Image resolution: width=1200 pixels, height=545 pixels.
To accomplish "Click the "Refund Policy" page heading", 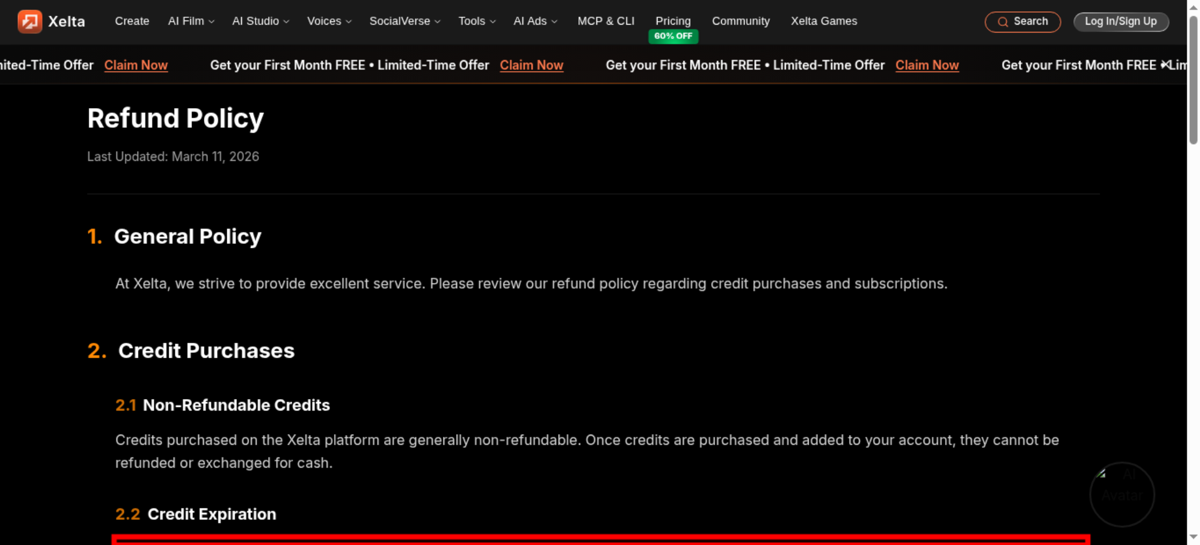I will tap(176, 118).
